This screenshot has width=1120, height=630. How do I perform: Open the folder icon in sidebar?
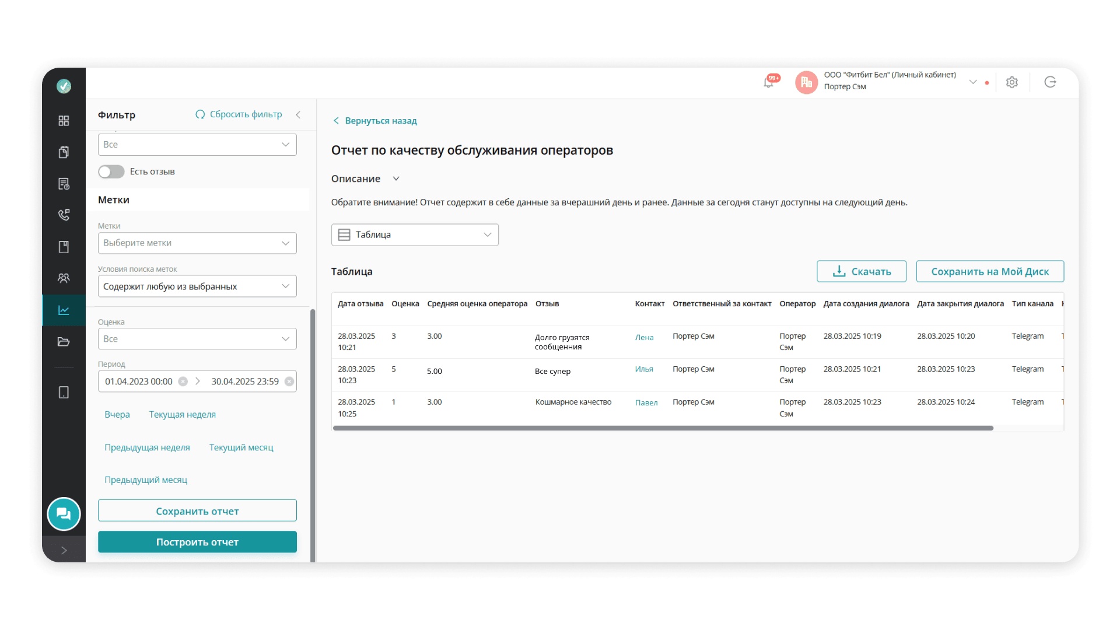tap(64, 342)
